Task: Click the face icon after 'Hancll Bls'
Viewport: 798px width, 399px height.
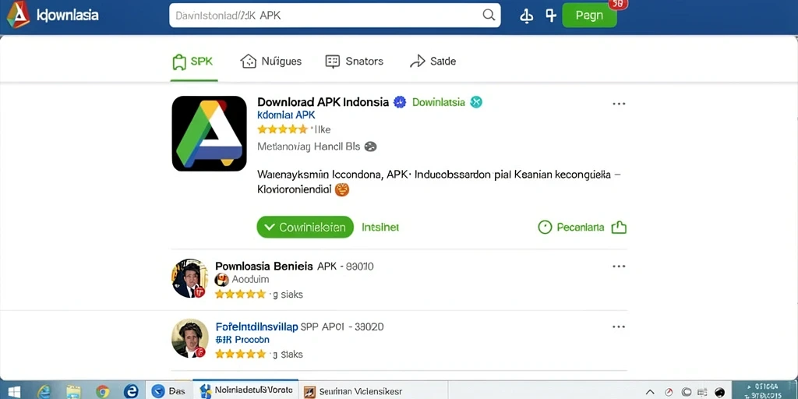Action: point(370,147)
